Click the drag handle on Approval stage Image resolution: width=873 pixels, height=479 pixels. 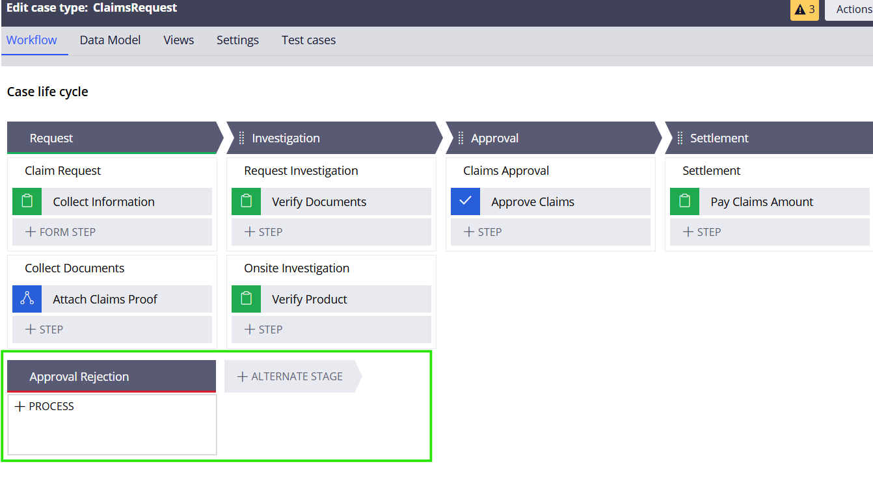pyautogui.click(x=461, y=138)
